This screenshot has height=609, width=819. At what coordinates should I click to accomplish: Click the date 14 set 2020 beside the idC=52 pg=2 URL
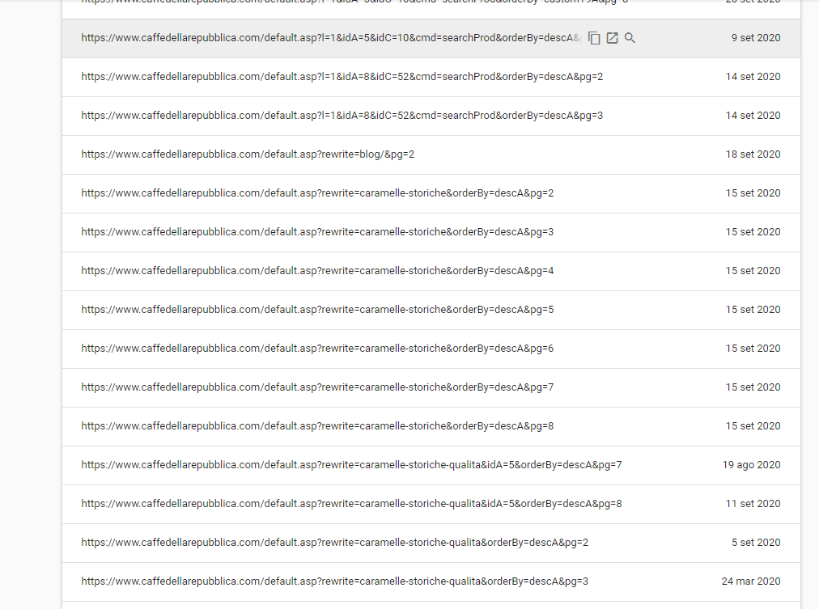(753, 77)
